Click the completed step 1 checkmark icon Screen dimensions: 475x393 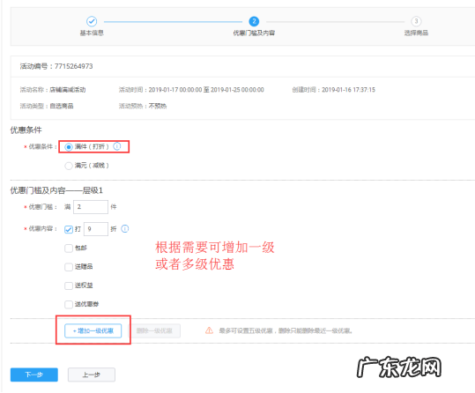point(92,21)
